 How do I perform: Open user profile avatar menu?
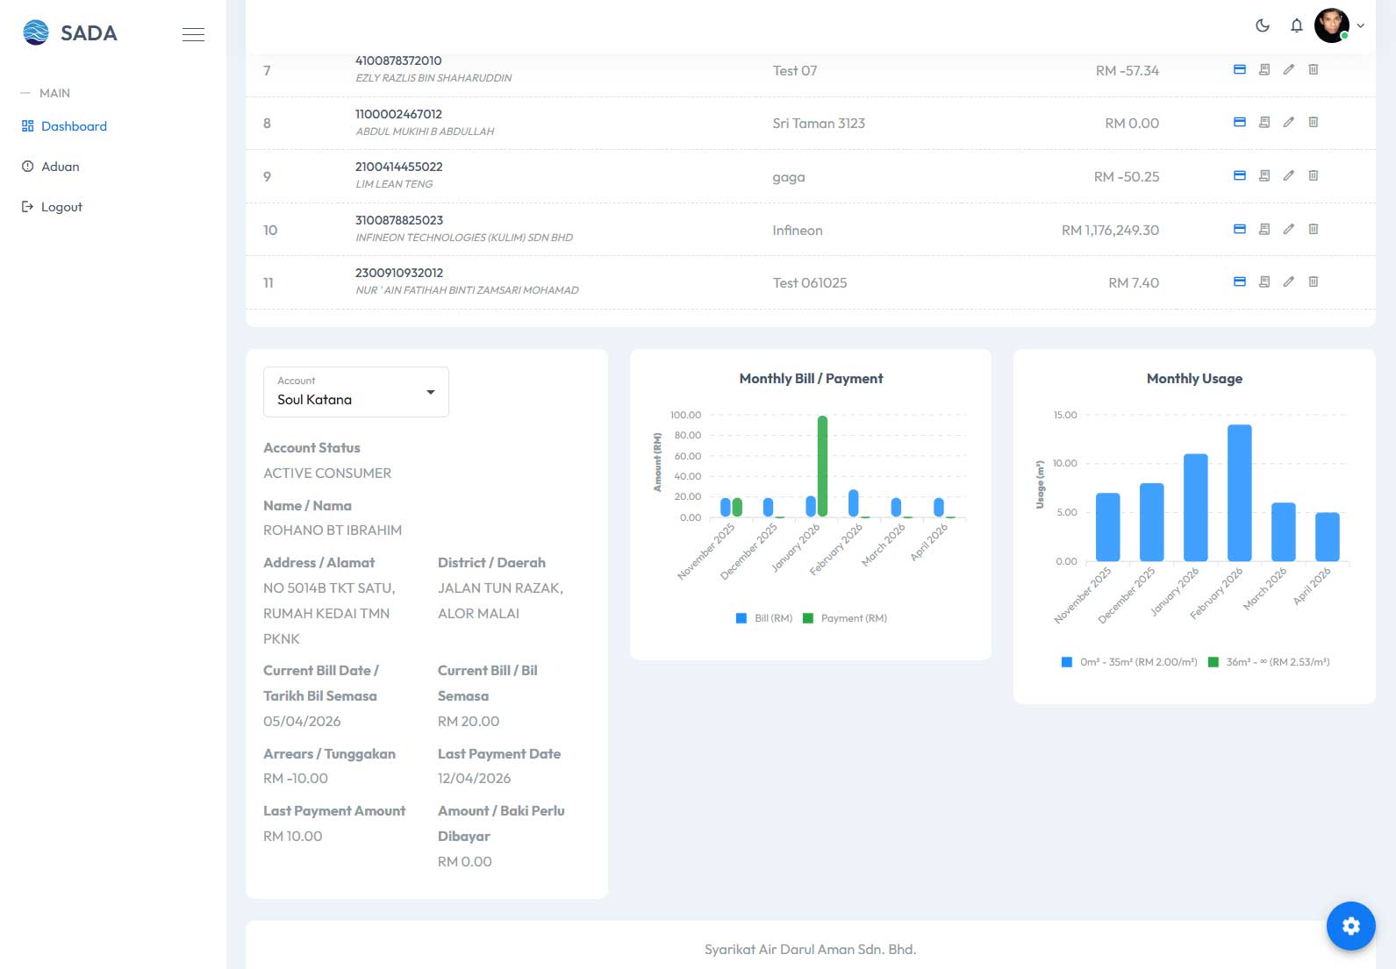[1332, 25]
